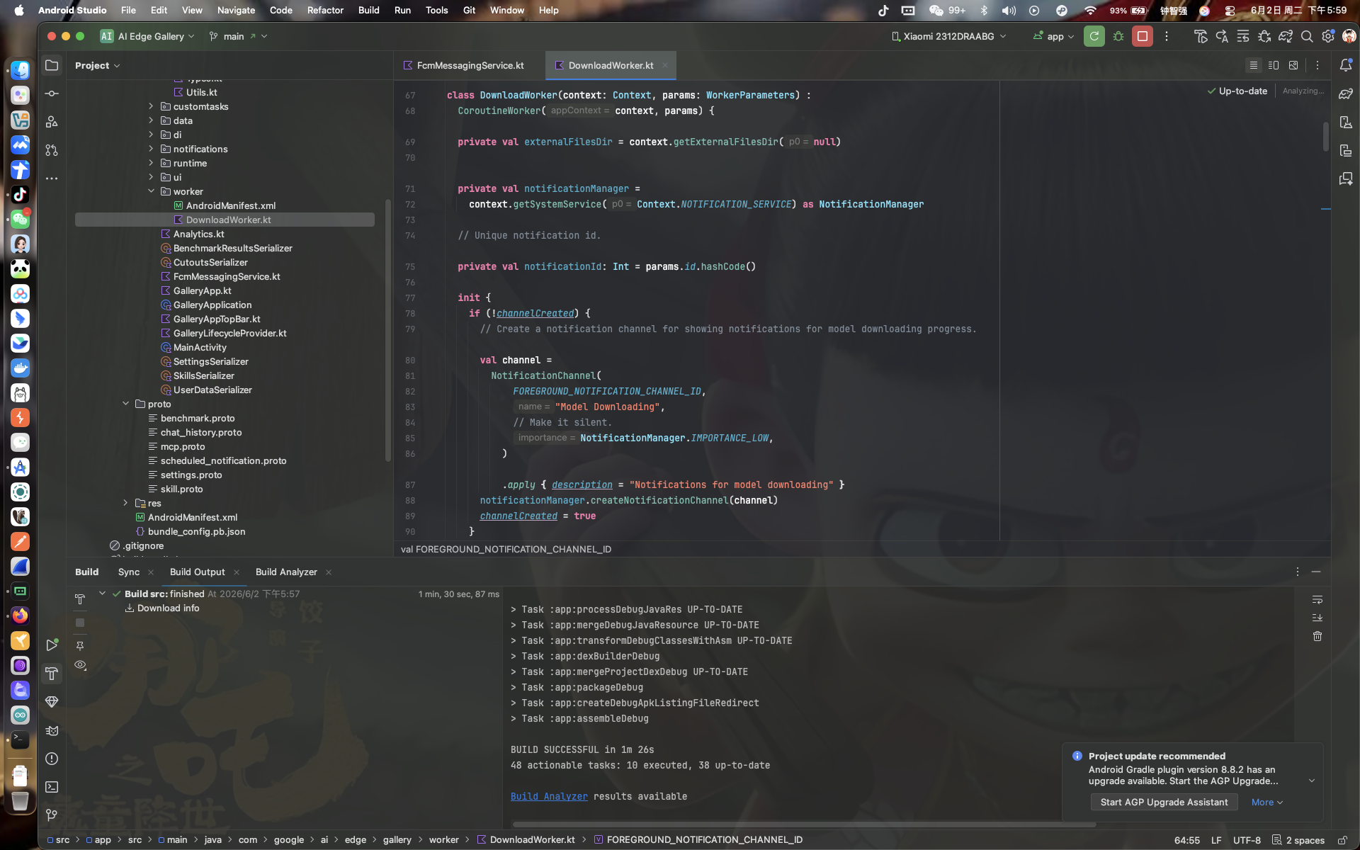Open main branch dropdown

pyautogui.click(x=239, y=36)
